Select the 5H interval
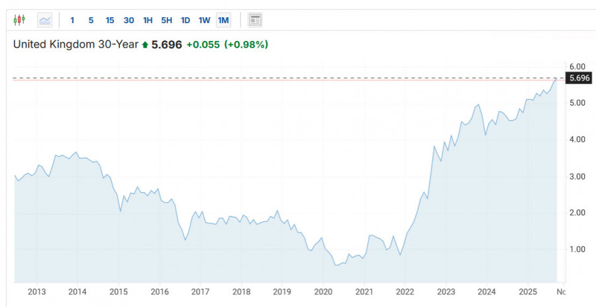 point(166,20)
